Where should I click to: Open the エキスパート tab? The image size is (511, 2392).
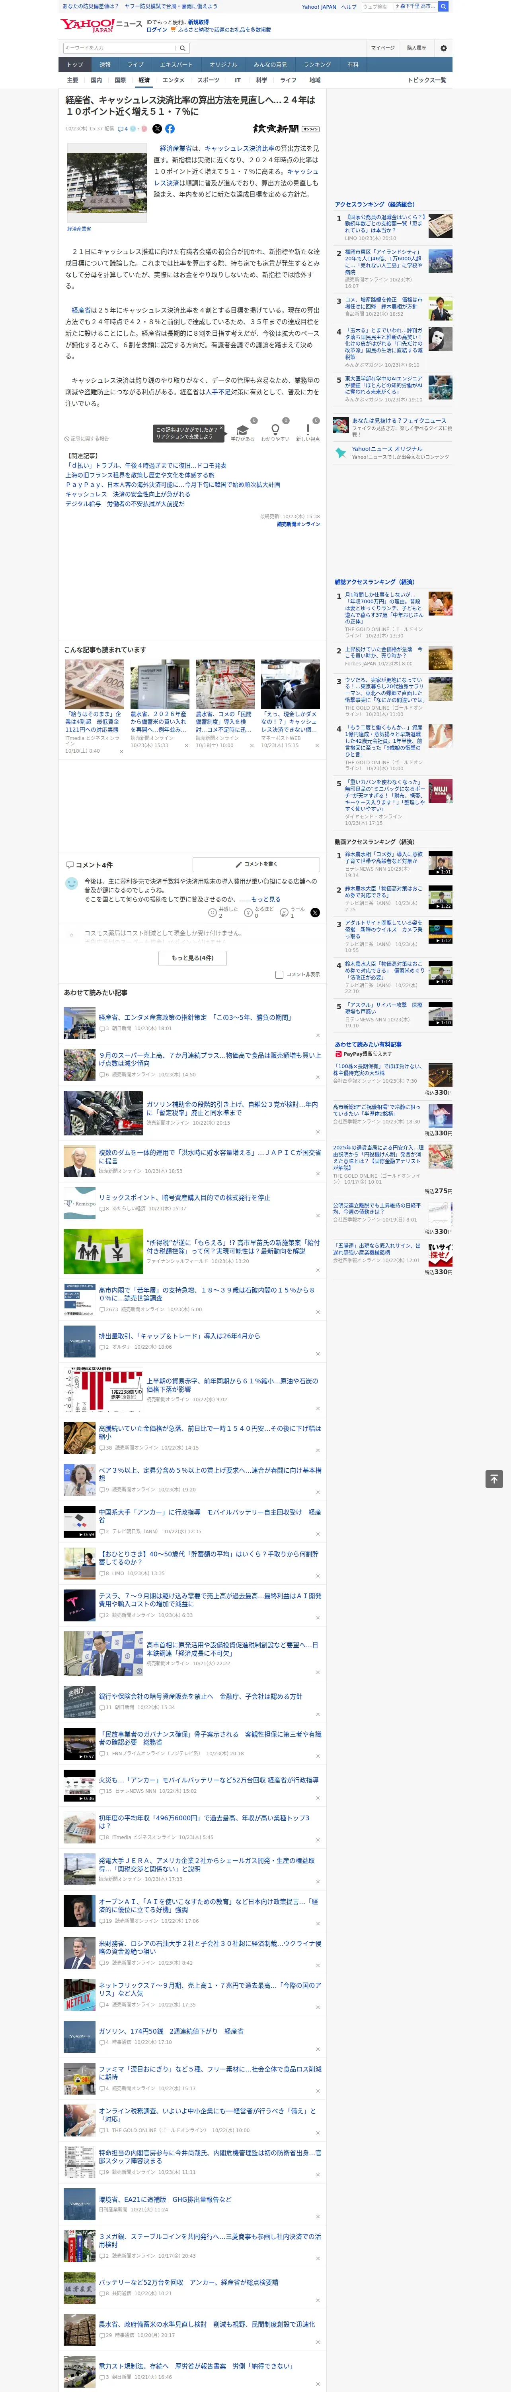coord(176,65)
